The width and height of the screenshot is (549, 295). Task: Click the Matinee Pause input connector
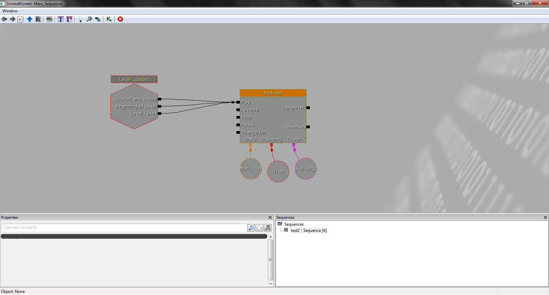point(238,125)
